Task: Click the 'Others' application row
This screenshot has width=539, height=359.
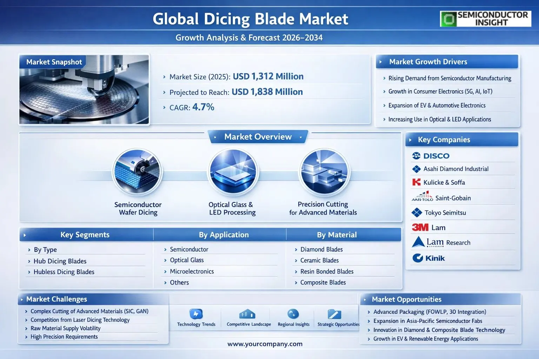Action: pos(220,283)
